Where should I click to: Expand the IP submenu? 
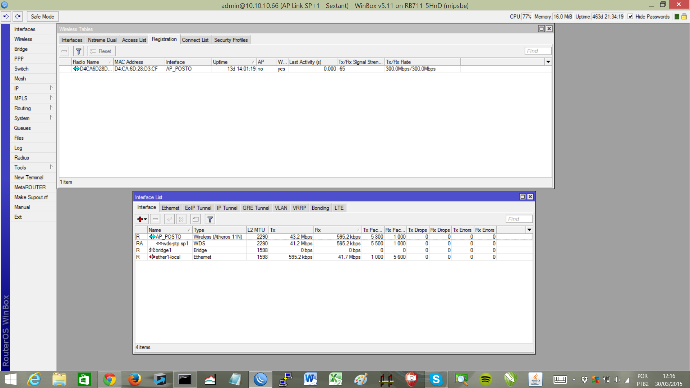[x=33, y=88]
